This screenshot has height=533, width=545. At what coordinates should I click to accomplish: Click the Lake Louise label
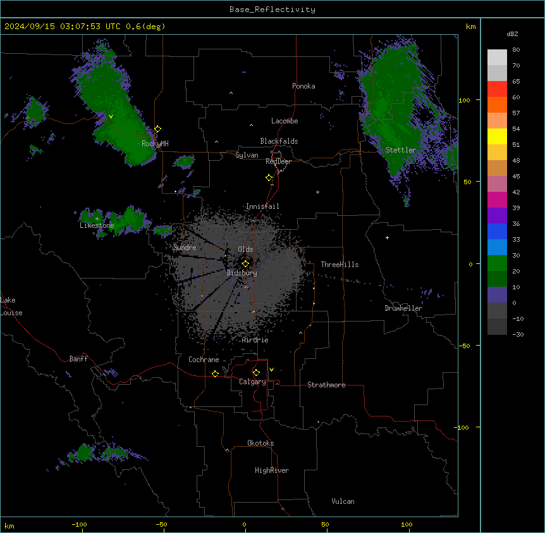tap(11, 306)
